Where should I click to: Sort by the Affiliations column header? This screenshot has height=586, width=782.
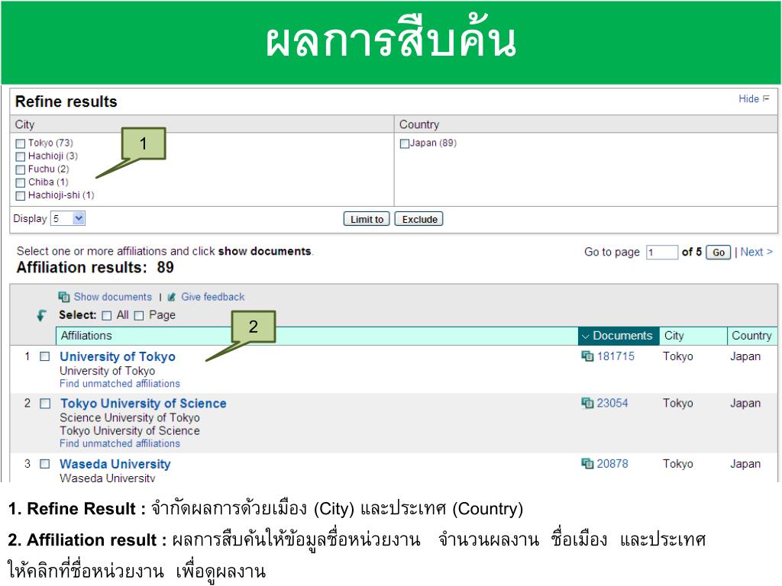[x=317, y=336]
